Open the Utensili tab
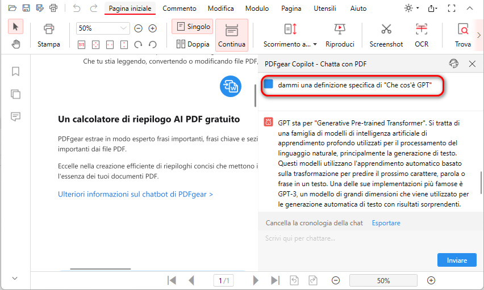Image resolution: width=484 pixels, height=290 pixels. (x=325, y=9)
